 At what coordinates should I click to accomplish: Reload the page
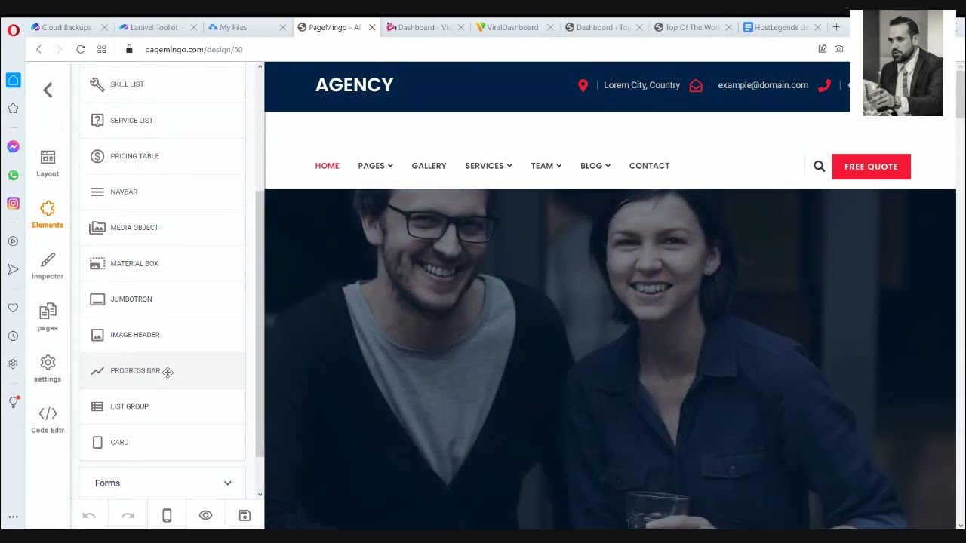(x=80, y=49)
